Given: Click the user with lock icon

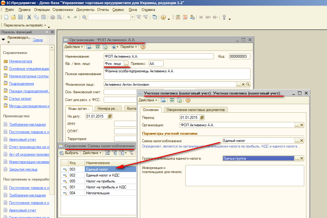Looking at the screenshot, I should (192, 17).
